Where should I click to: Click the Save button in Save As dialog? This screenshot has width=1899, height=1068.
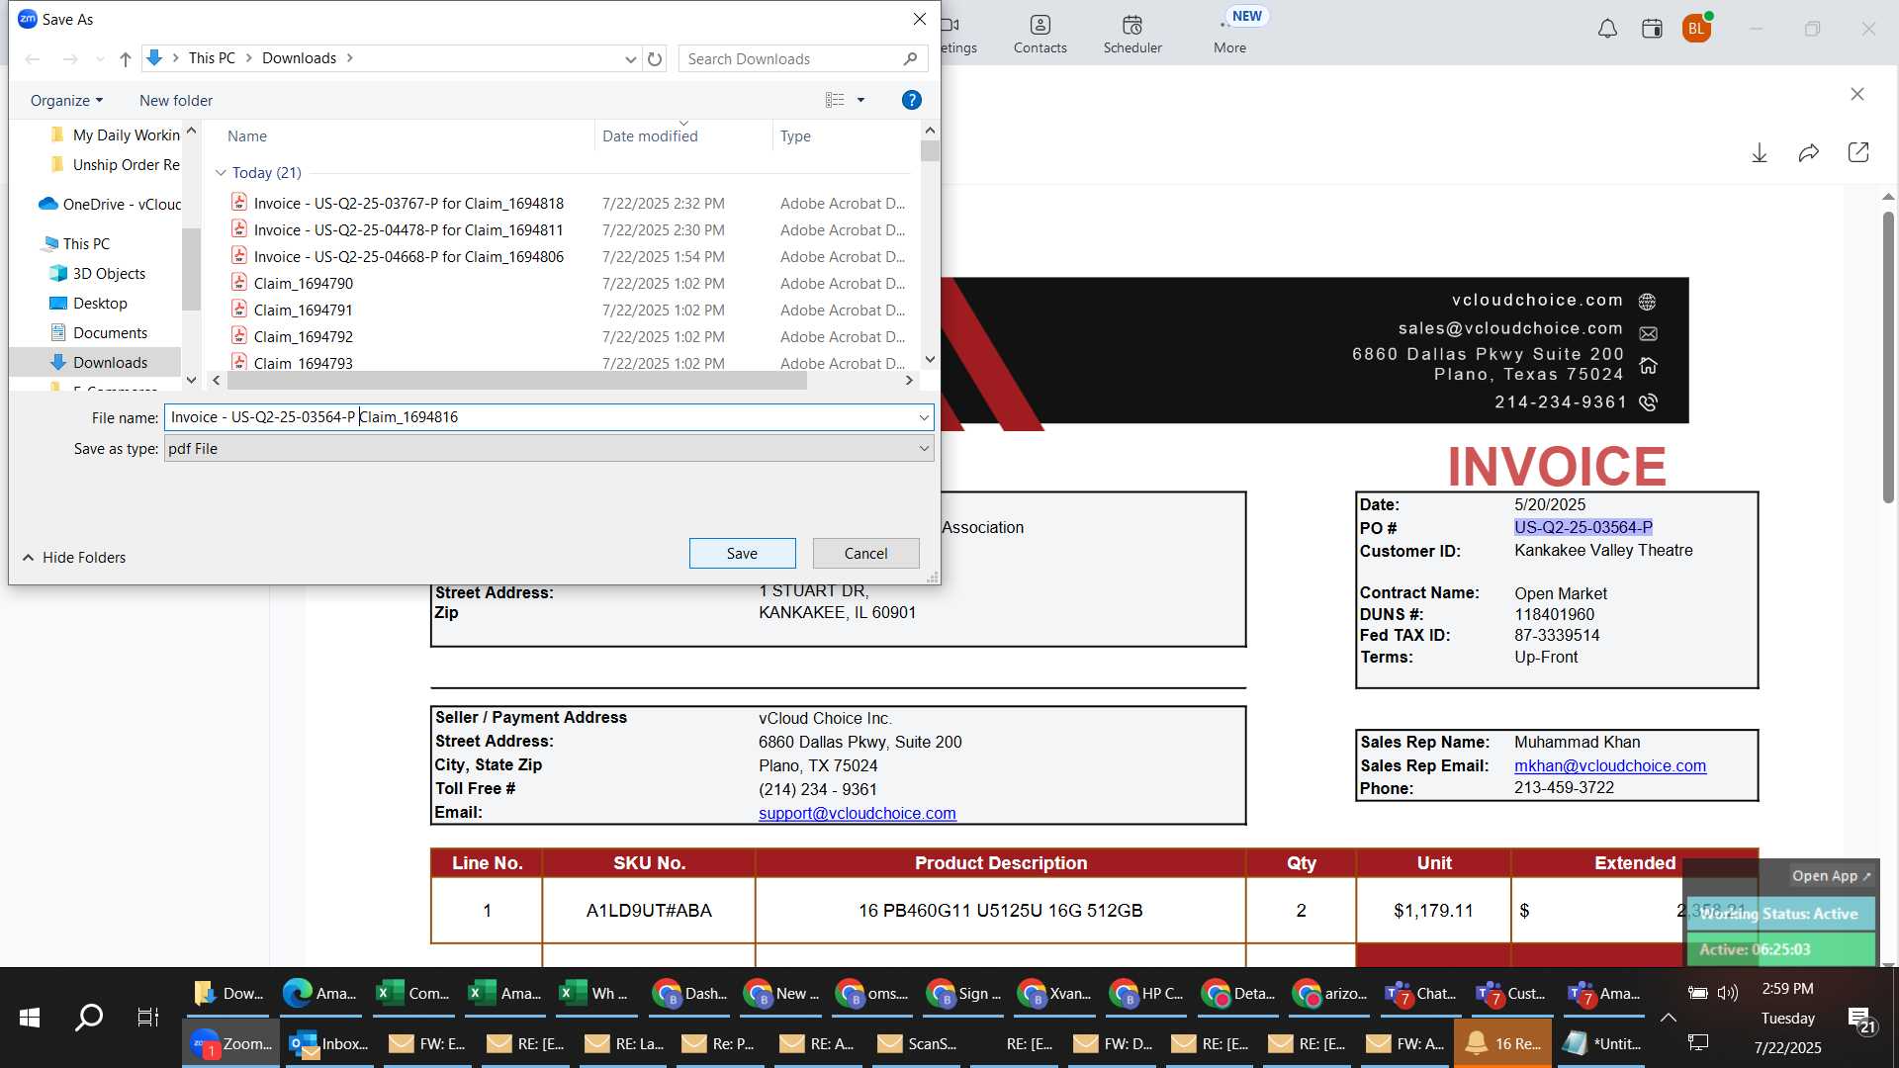point(742,554)
